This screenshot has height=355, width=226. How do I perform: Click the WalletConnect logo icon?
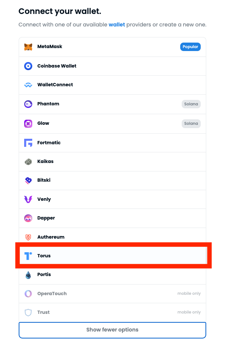coord(28,85)
